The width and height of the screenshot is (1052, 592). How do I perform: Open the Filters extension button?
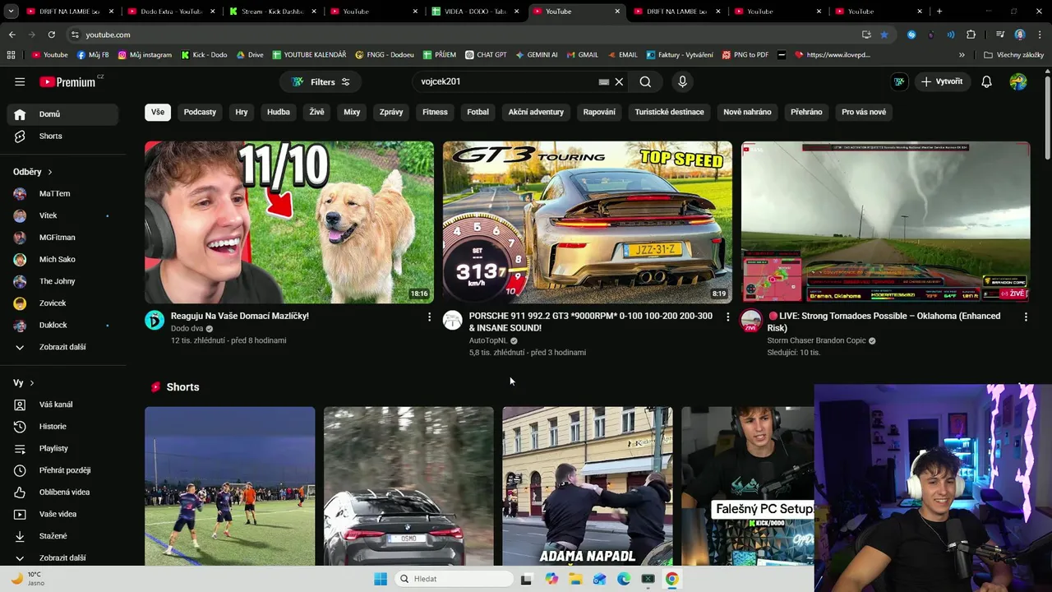(321, 81)
